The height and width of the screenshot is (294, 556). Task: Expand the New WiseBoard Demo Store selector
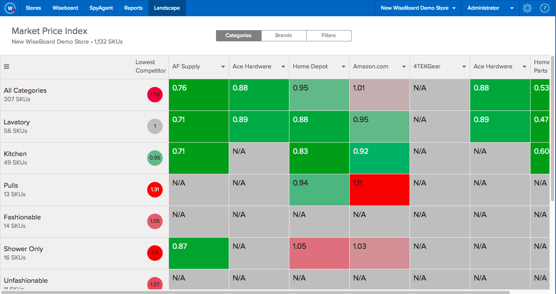[x=418, y=8]
